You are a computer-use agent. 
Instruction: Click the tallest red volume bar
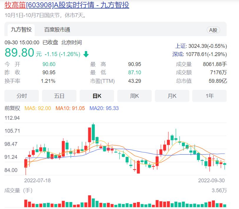click(x=89, y=201)
